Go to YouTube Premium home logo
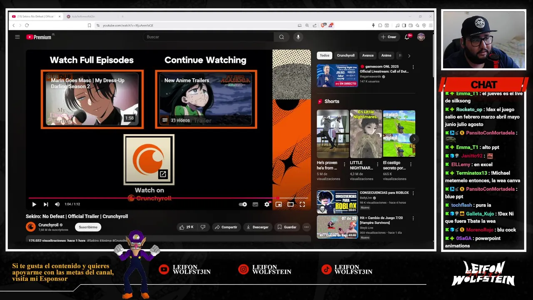The width and height of the screenshot is (533, 300). click(39, 37)
